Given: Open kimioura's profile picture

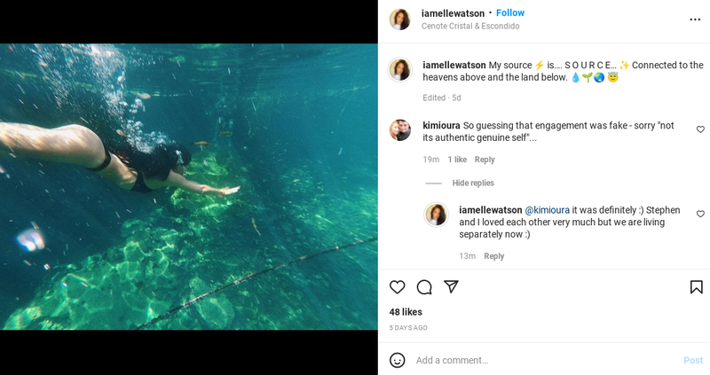Looking at the screenshot, I should [400, 130].
